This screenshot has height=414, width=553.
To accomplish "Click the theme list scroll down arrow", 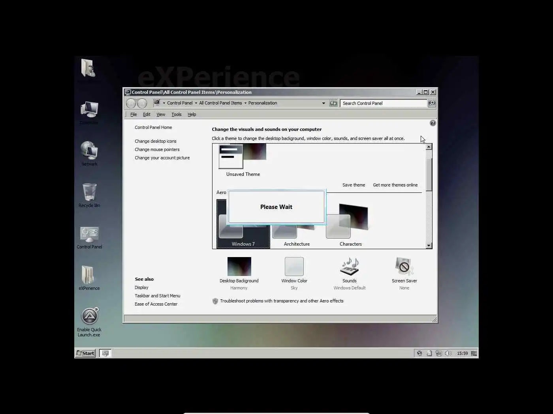I will pos(429,245).
